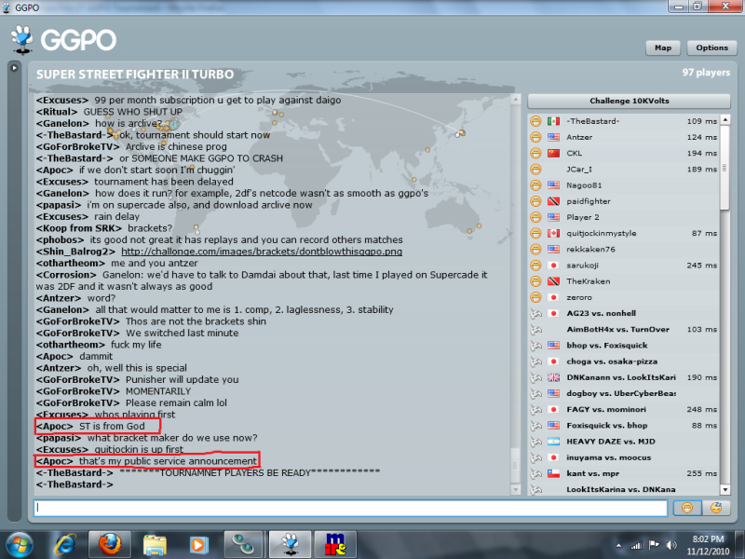Select the choga vs. osaka-pizza match
The image size is (745, 559).
click(x=623, y=361)
